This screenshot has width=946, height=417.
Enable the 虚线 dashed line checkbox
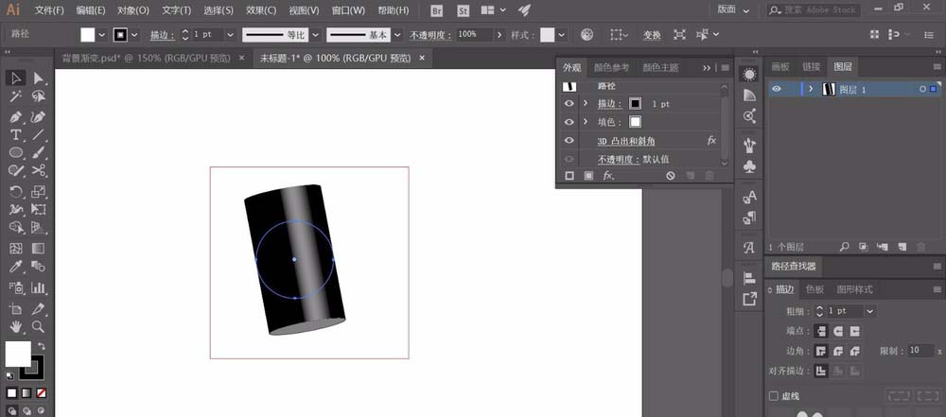click(x=774, y=396)
